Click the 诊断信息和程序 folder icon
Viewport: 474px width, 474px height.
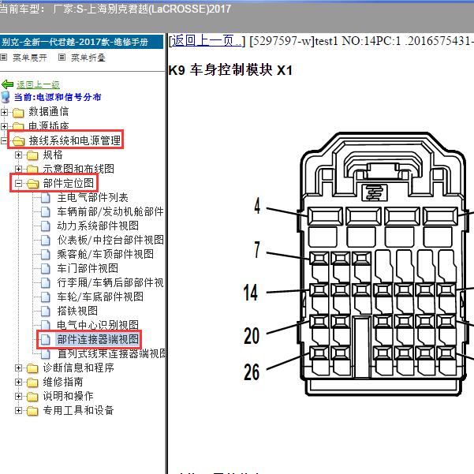point(32,368)
